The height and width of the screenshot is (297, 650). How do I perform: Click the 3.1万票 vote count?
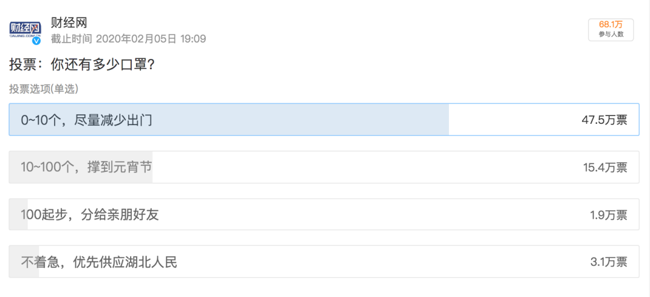click(608, 262)
